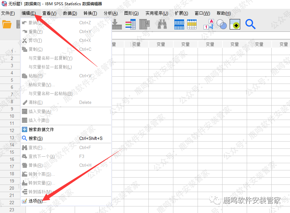Choose 转到个案(S)... from the menu
Image resolution: width=290 pixels, height=213 pixels.
(x=66, y=174)
